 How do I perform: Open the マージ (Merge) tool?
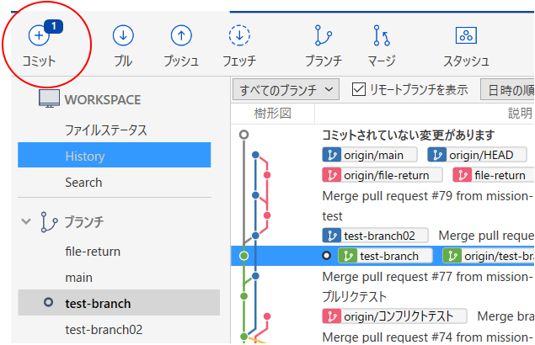tap(382, 36)
